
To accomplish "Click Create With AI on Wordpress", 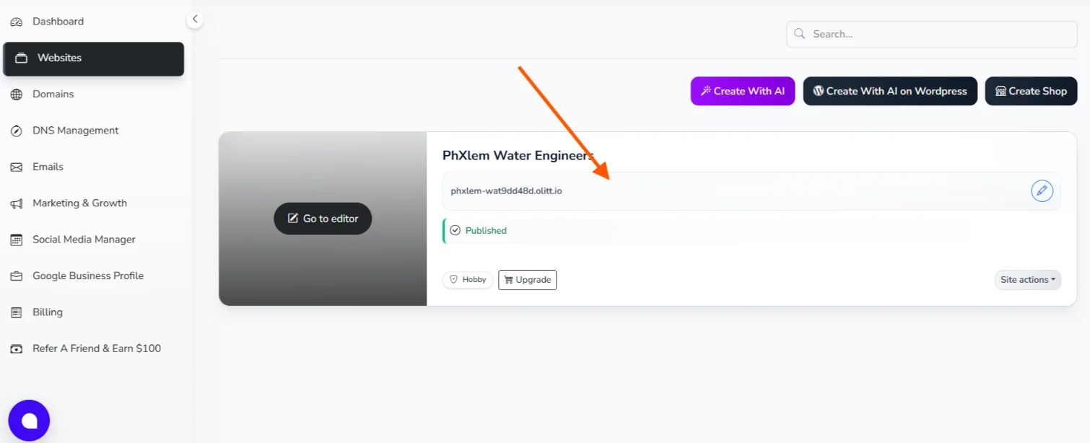I will coord(889,92).
